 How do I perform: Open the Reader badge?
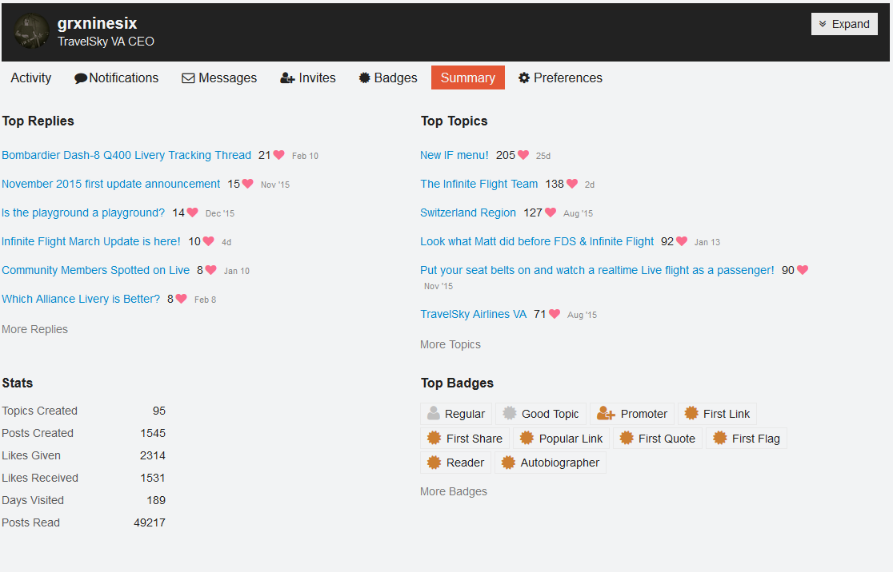[x=455, y=463]
